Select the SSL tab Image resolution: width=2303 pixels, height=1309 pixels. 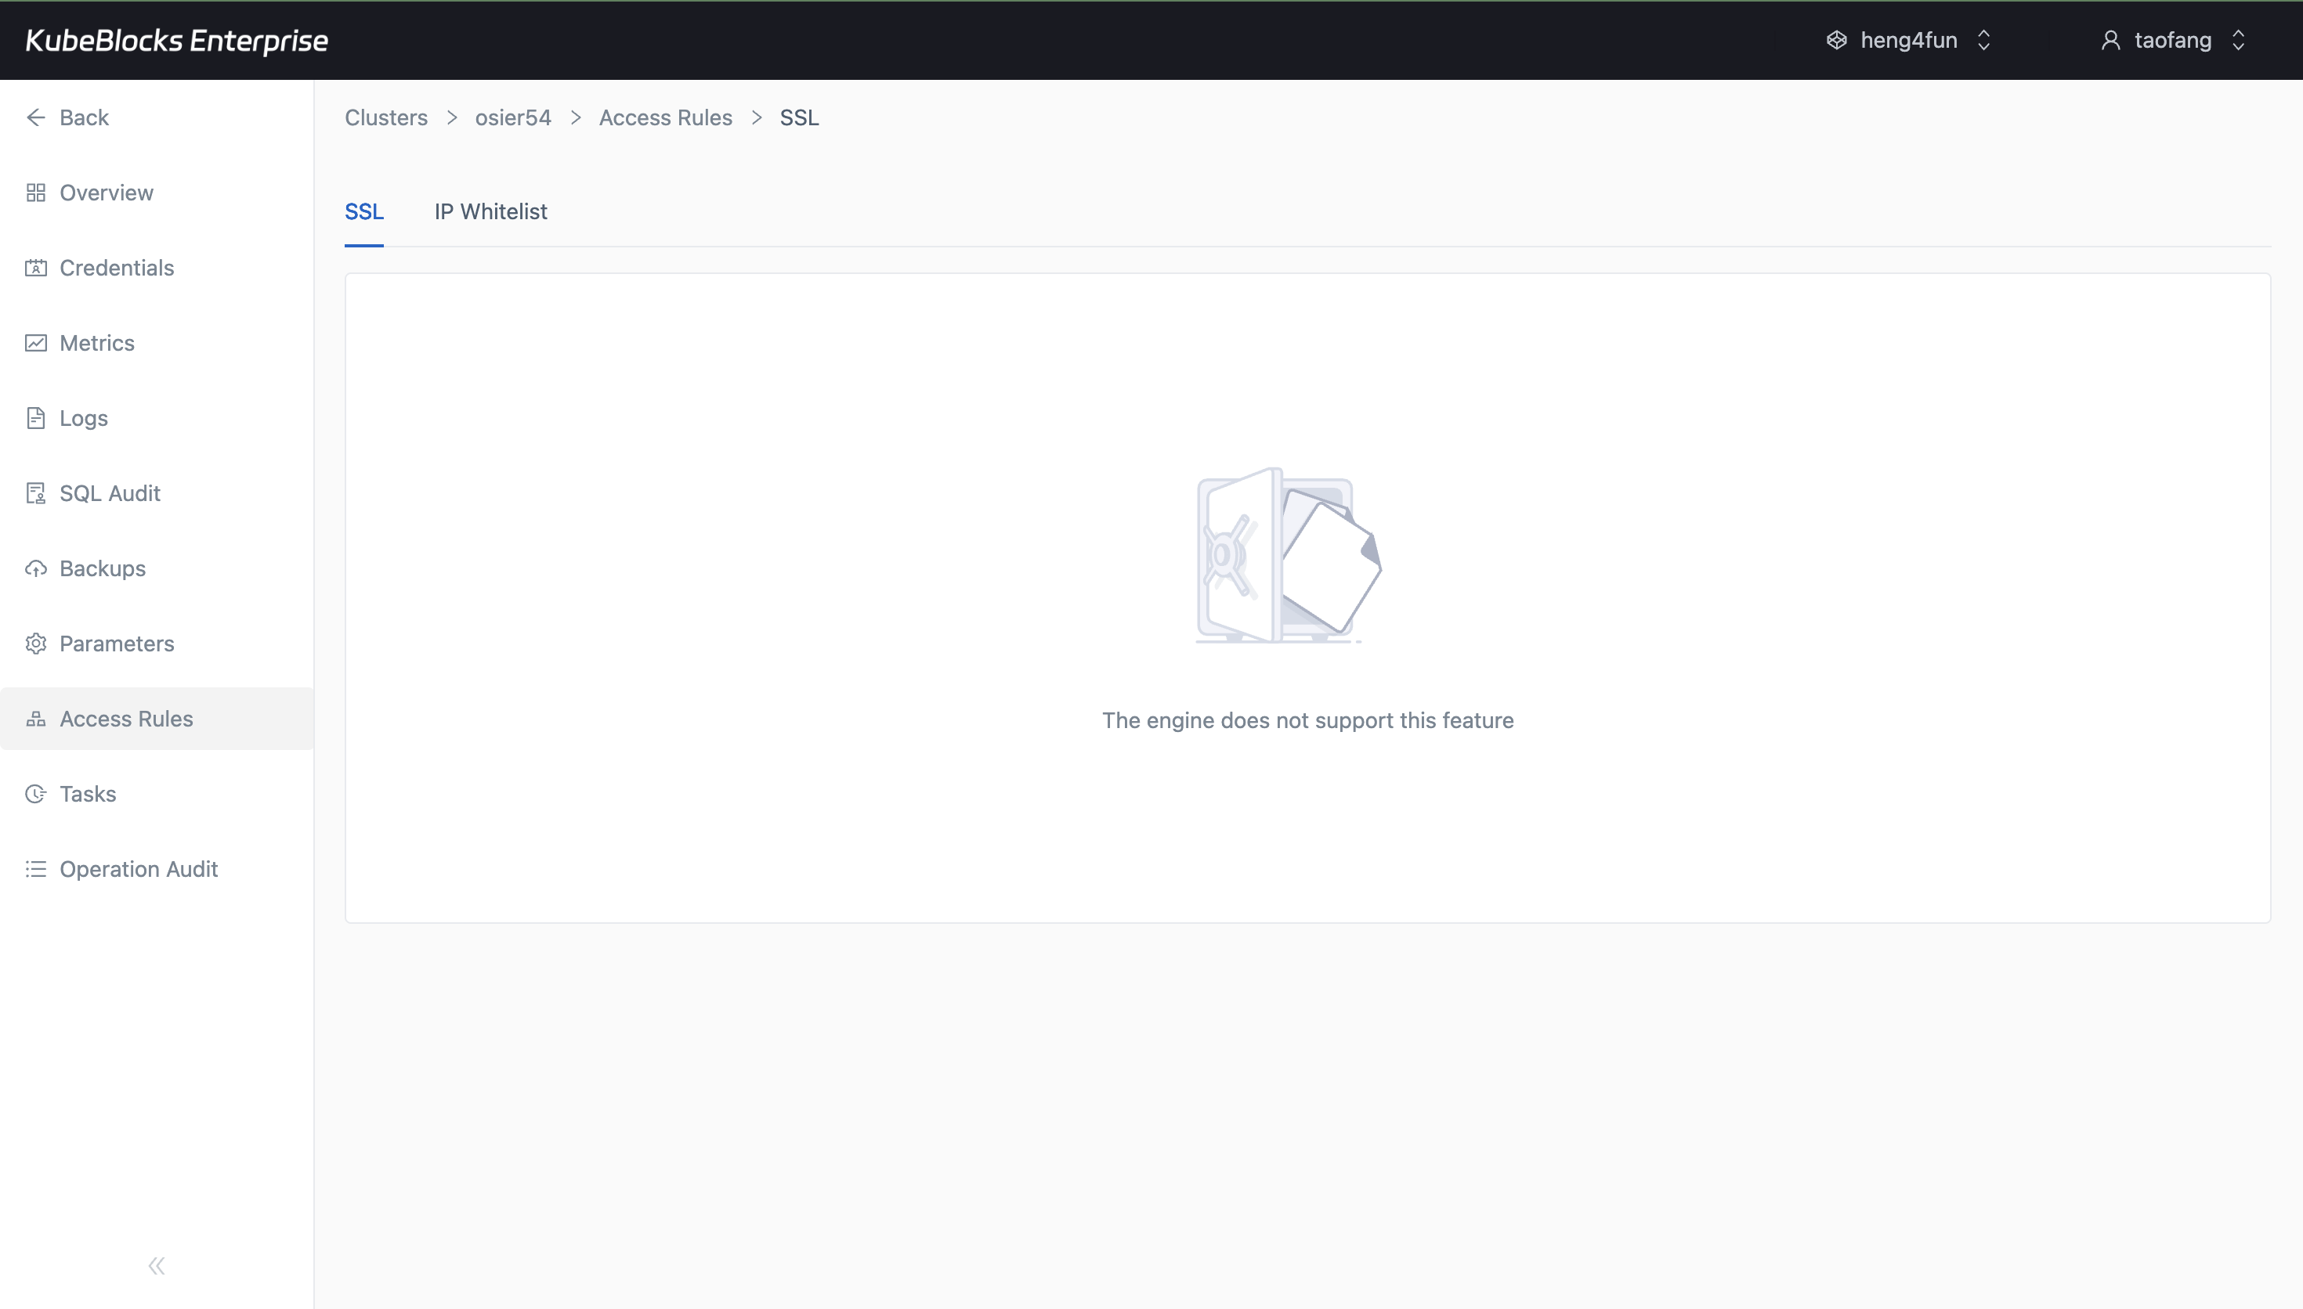coord(364,211)
